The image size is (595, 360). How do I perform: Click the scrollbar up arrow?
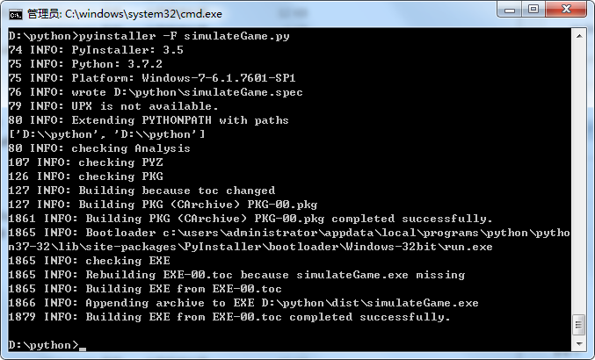(579, 36)
